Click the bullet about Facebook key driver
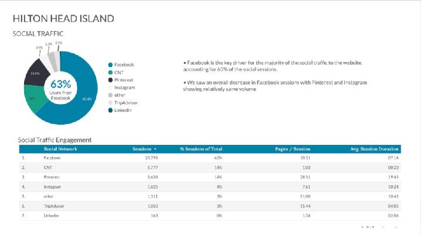 [x=273, y=66]
